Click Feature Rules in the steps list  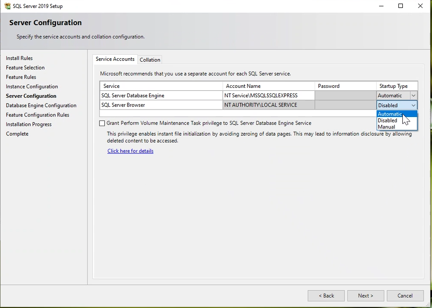21,77
